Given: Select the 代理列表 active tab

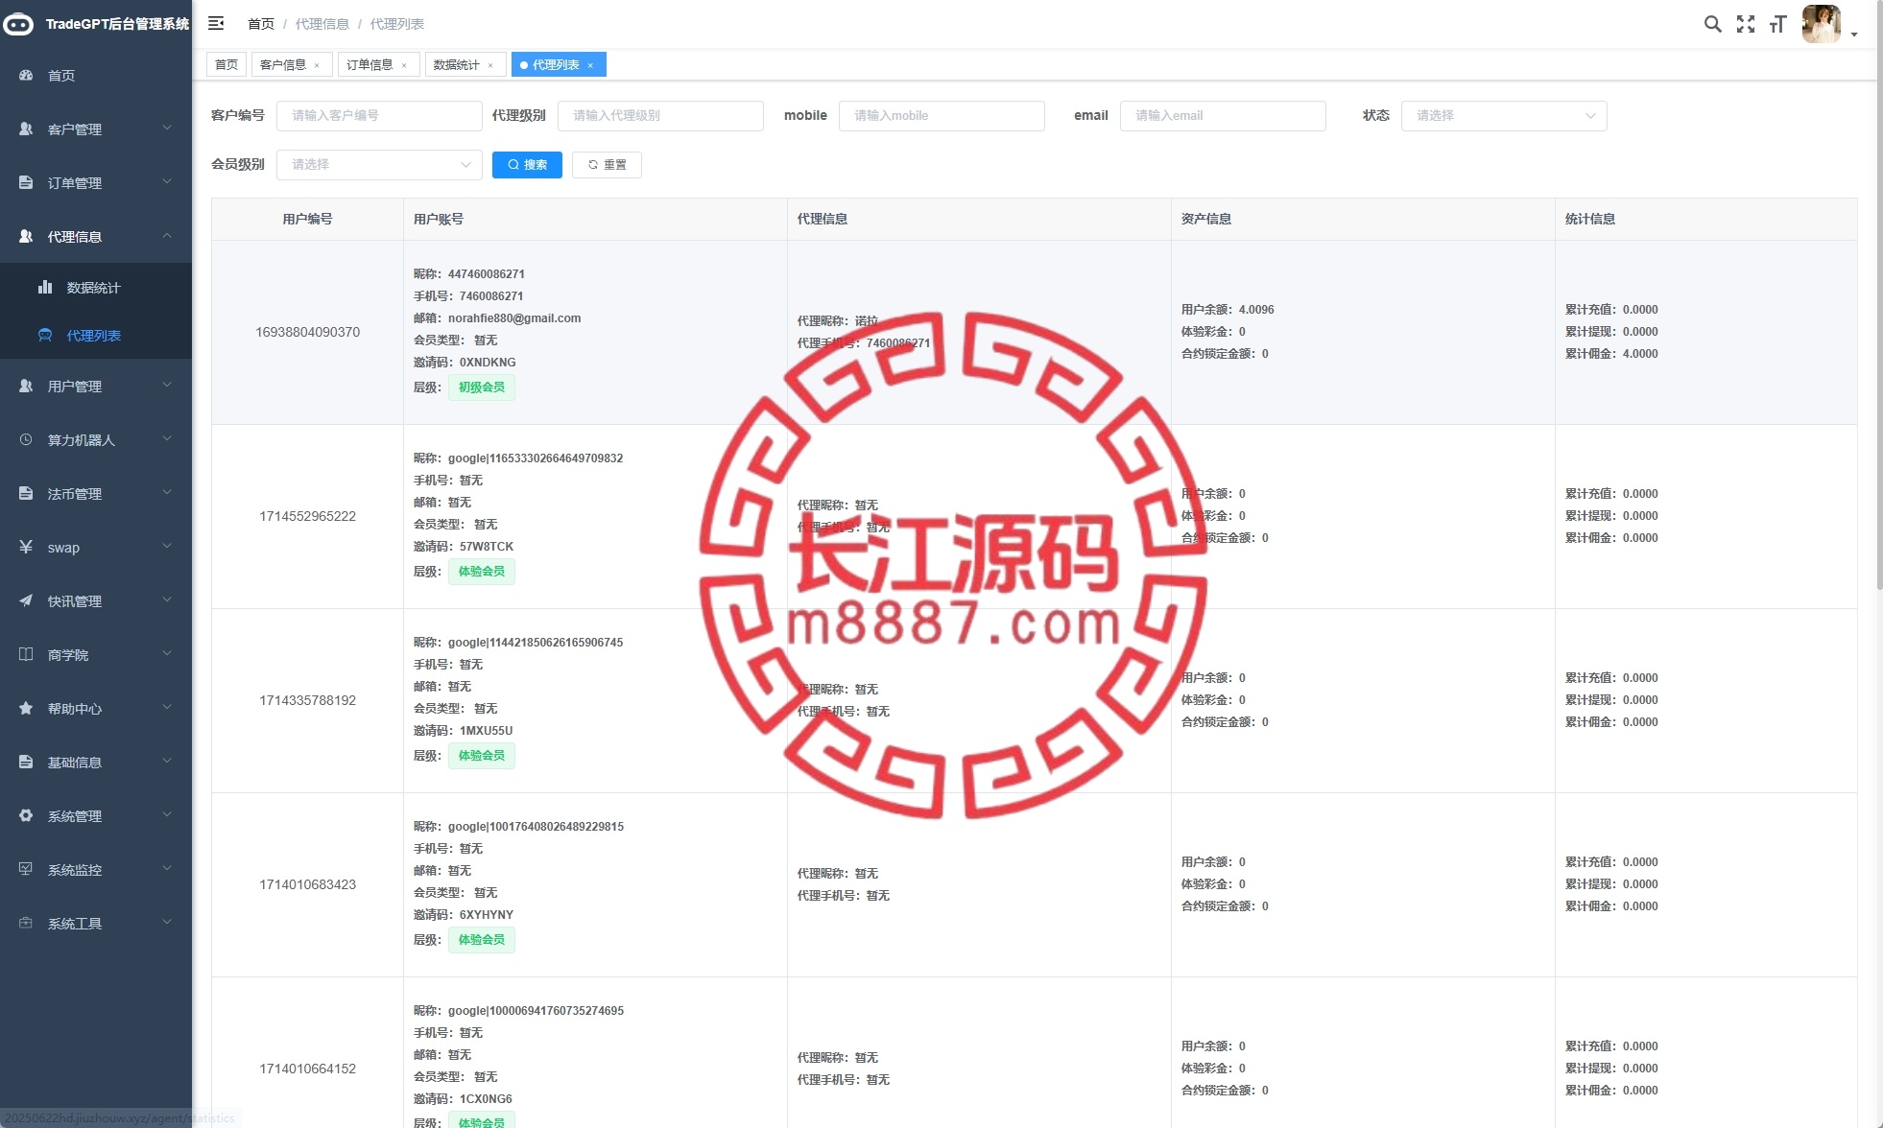Looking at the screenshot, I should [559, 65].
